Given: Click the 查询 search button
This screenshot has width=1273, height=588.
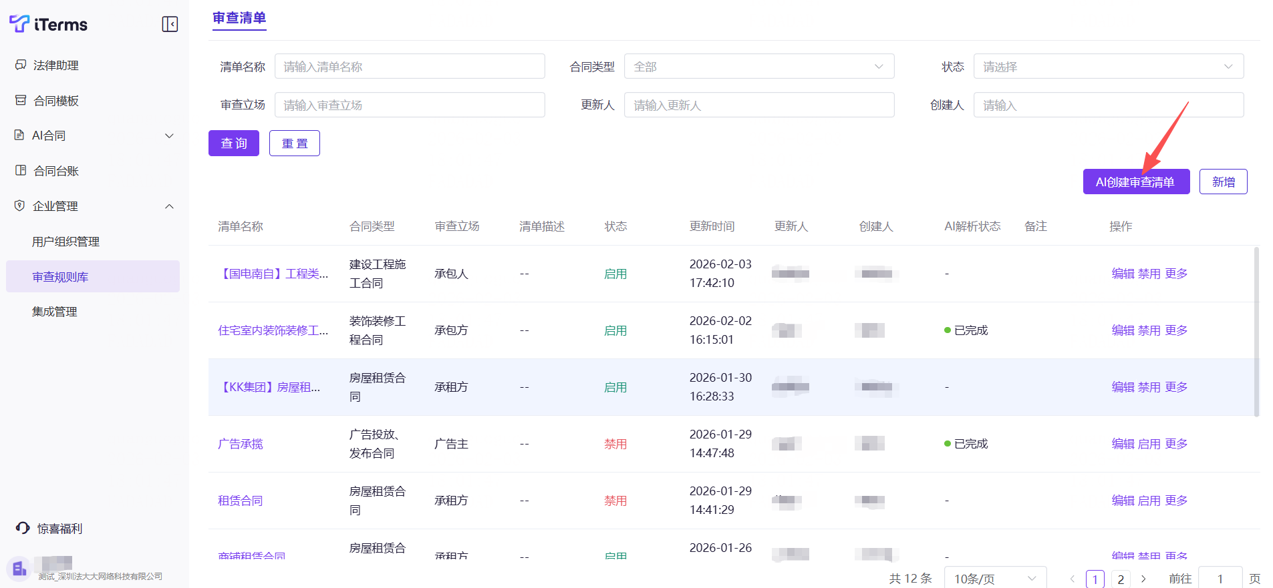Looking at the screenshot, I should point(234,143).
